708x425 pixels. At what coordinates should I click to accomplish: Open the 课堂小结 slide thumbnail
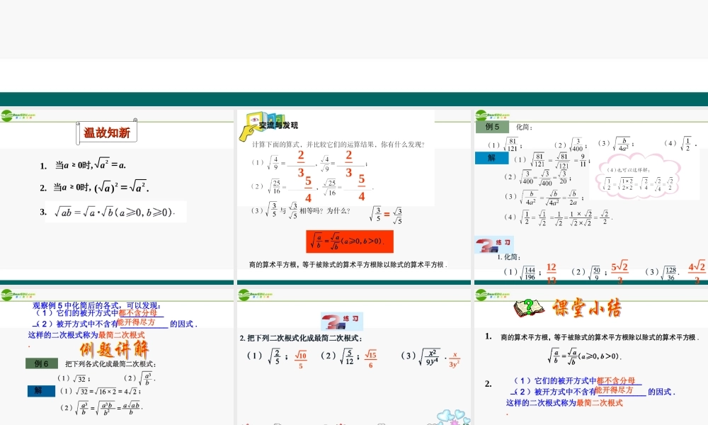[591, 357]
